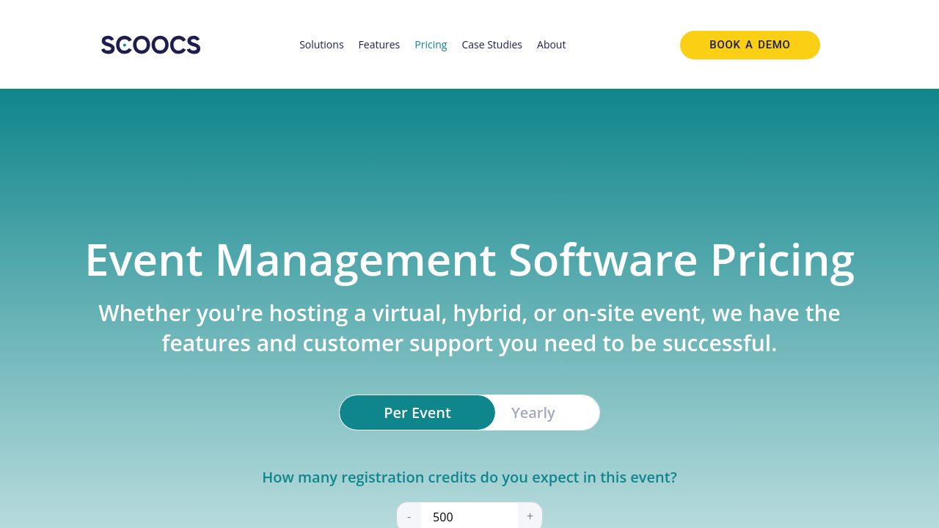939x528 pixels.
Task: Click the SCOOCS logo
Action: pyautogui.click(x=150, y=45)
